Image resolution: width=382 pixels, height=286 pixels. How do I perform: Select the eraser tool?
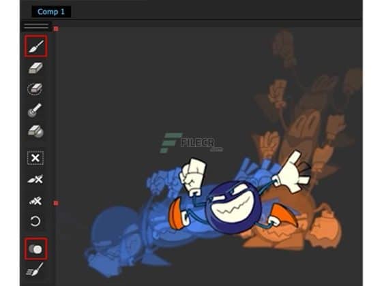point(35,68)
